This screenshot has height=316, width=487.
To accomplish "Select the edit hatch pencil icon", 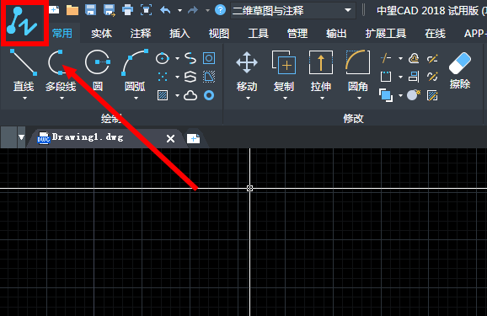I will click(432, 95).
